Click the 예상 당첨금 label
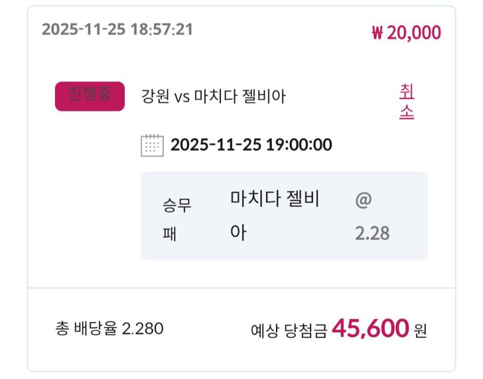Image resolution: width=483 pixels, height=379 pixels. pos(289,331)
